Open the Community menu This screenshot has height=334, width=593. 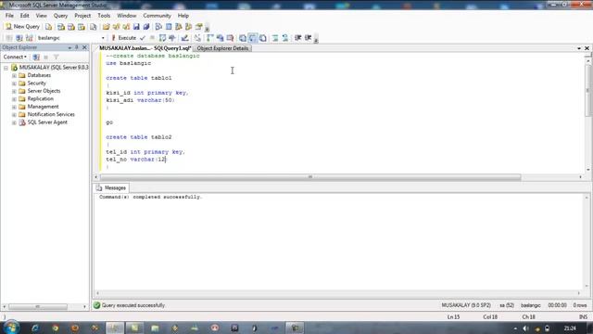[x=157, y=16]
